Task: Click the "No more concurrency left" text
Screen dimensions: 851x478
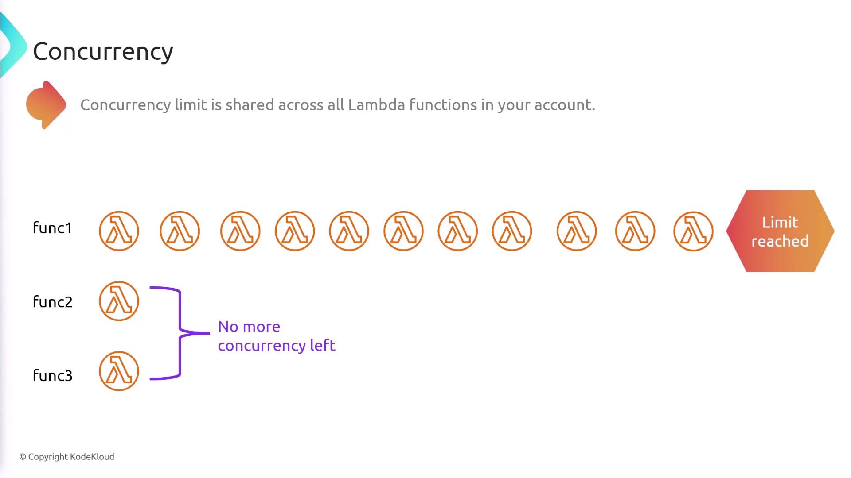Action: pyautogui.click(x=276, y=336)
